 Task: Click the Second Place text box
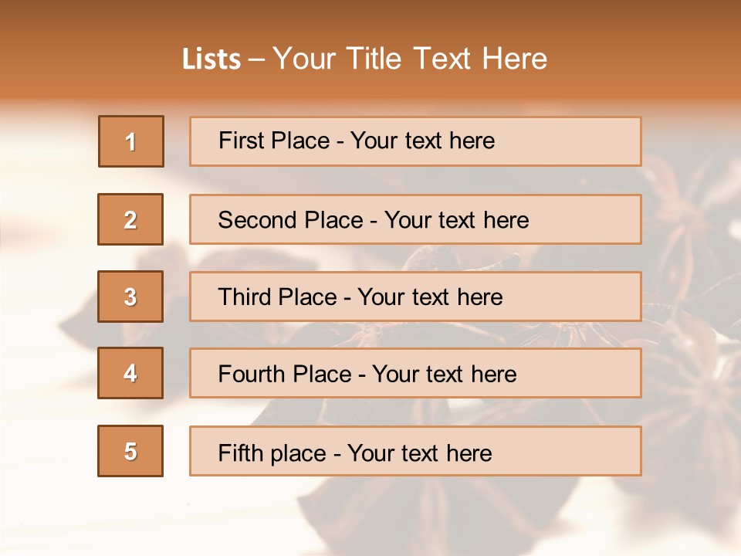pos(415,219)
